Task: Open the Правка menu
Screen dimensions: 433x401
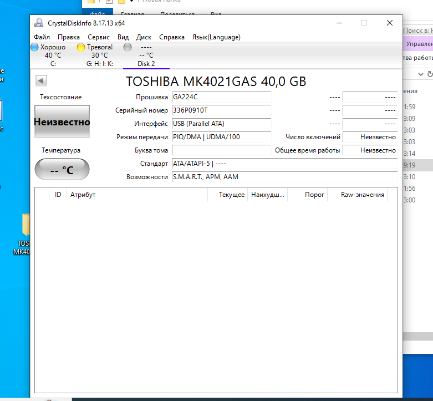Action: 69,37
